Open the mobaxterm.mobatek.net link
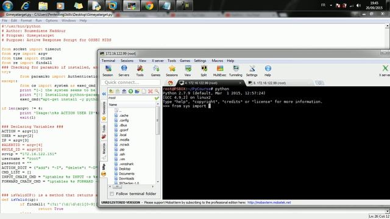The height and width of the screenshot is (219, 390). pos(269,203)
